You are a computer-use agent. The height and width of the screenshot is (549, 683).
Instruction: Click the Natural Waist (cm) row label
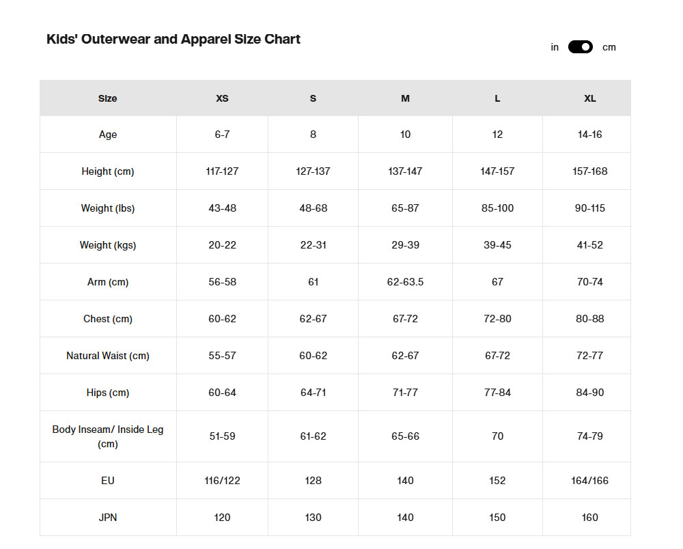tap(108, 356)
